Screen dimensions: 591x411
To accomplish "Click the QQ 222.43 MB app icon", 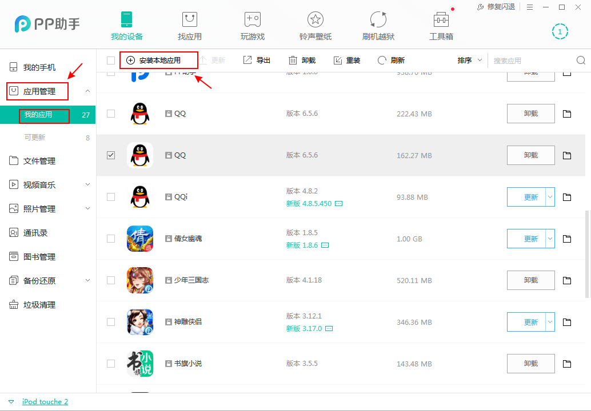I will pos(140,114).
